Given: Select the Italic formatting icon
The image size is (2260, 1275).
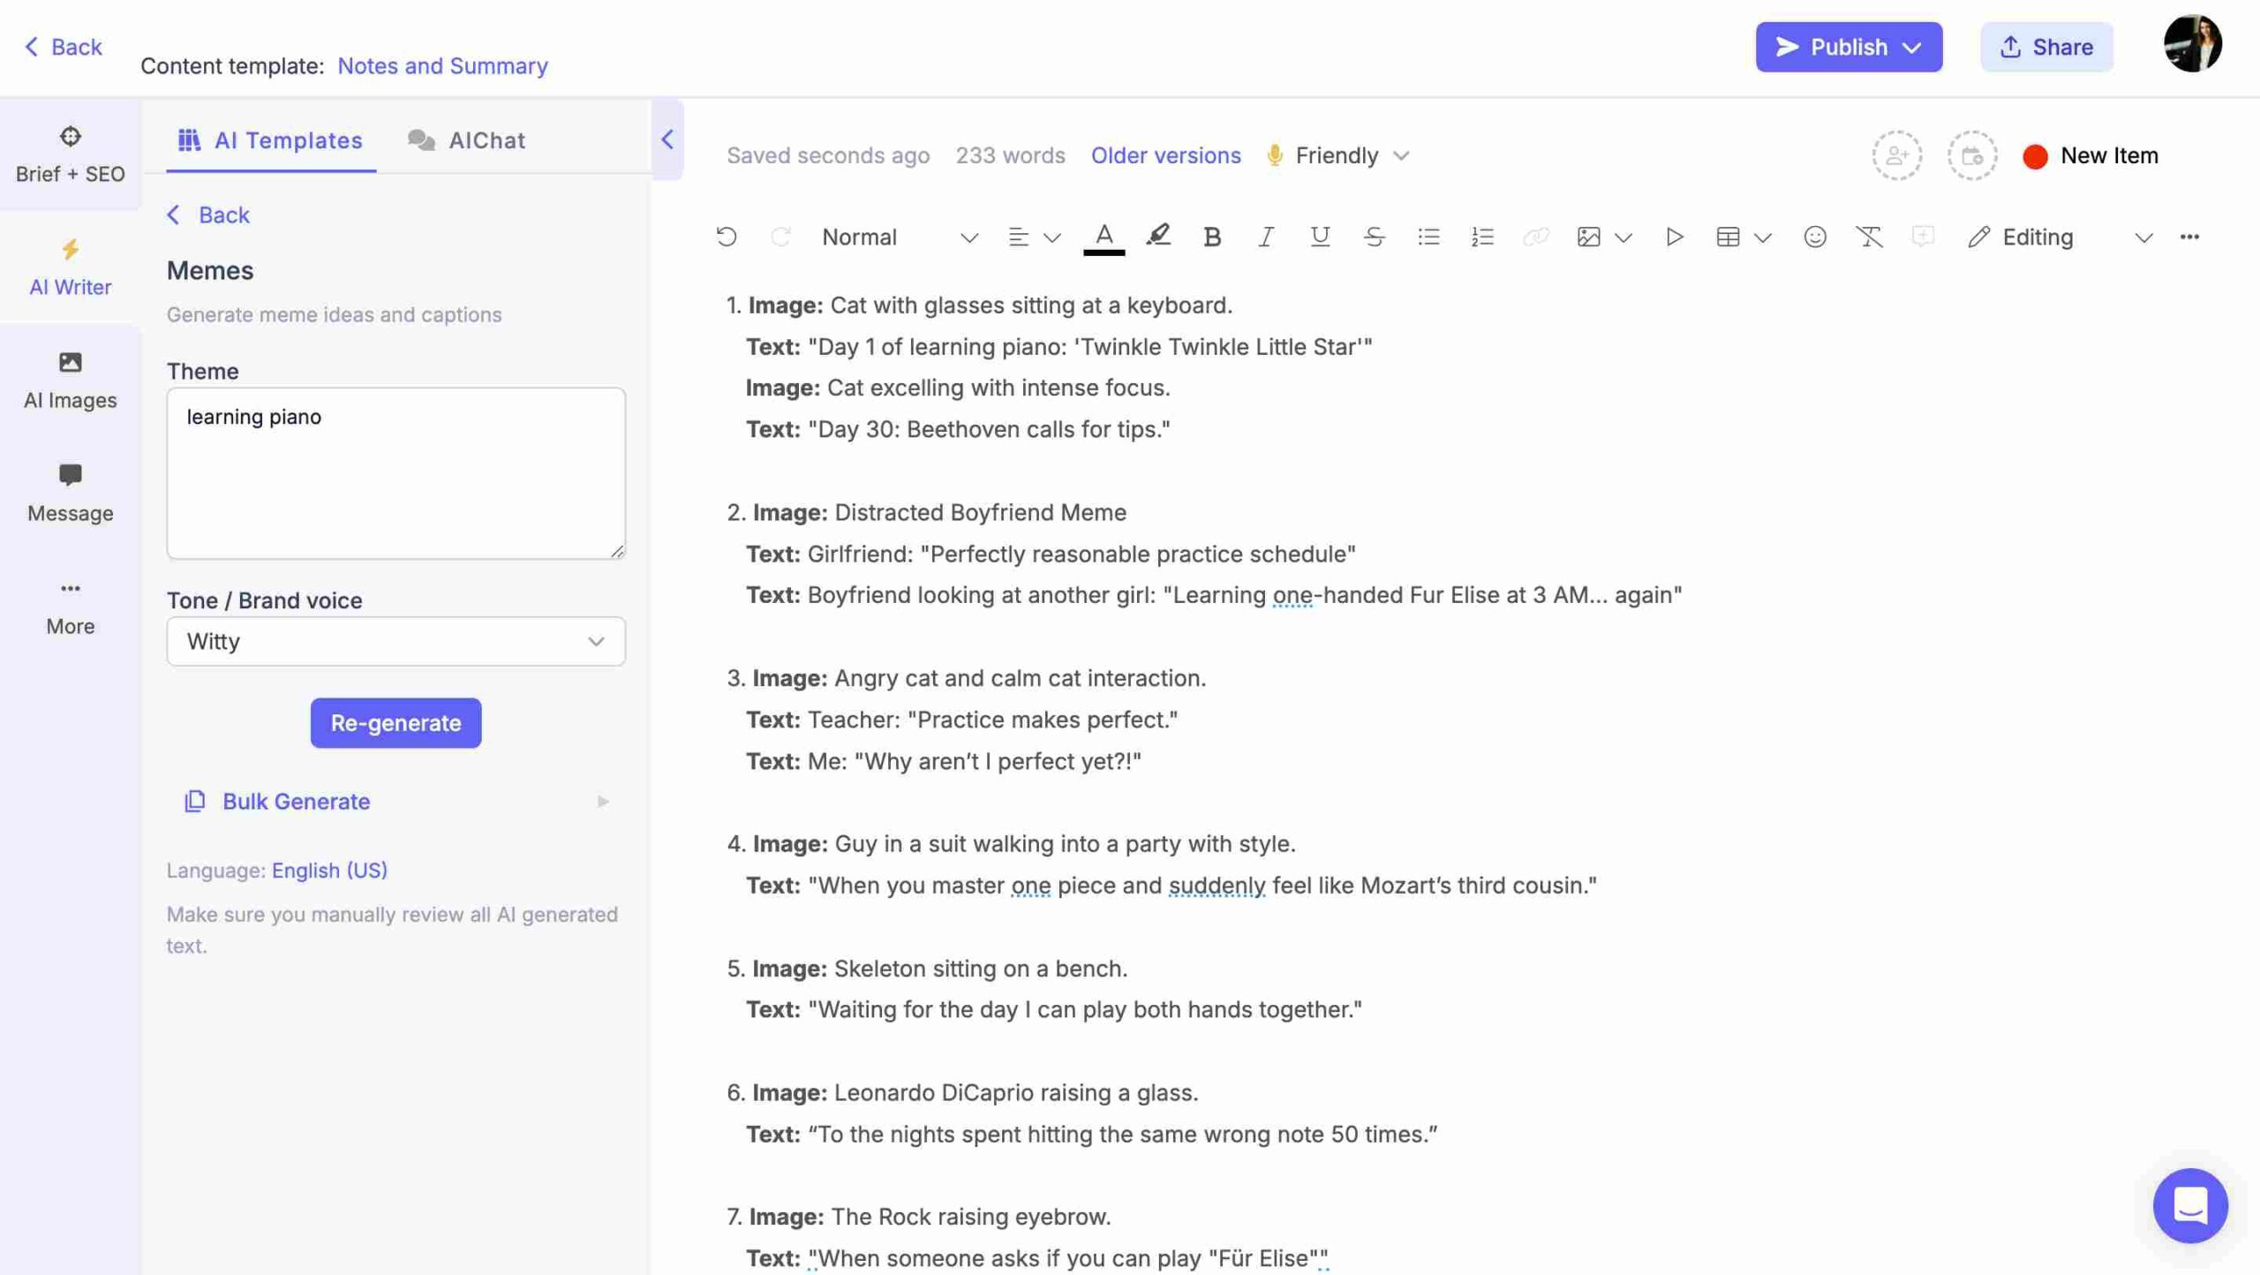Looking at the screenshot, I should pos(1265,236).
